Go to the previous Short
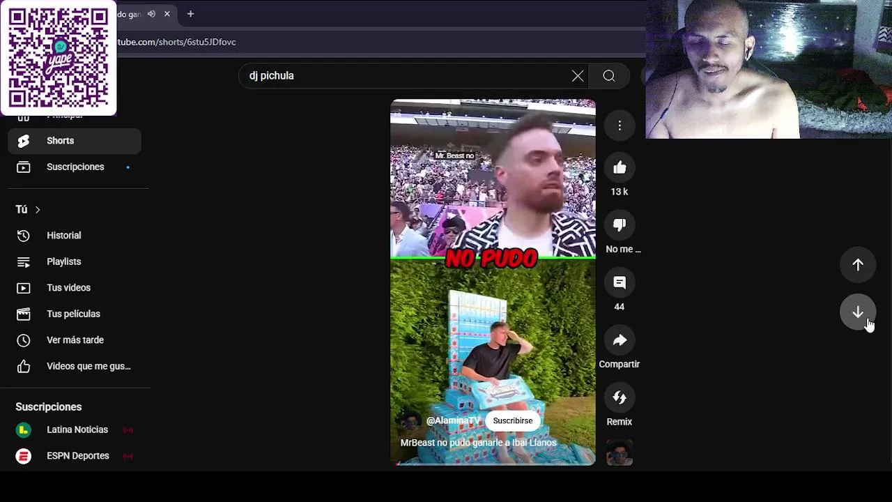Viewport: 892px width, 502px height. 858,265
